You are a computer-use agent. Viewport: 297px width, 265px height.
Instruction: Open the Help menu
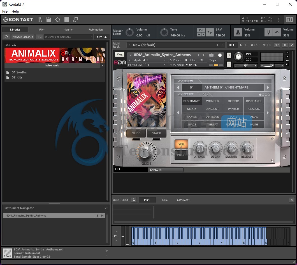coord(15,11)
